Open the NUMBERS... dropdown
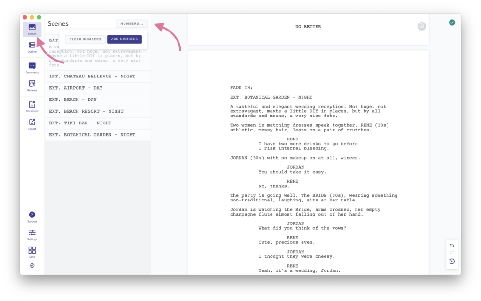Viewport: 481px width, 301px height. pos(132,23)
